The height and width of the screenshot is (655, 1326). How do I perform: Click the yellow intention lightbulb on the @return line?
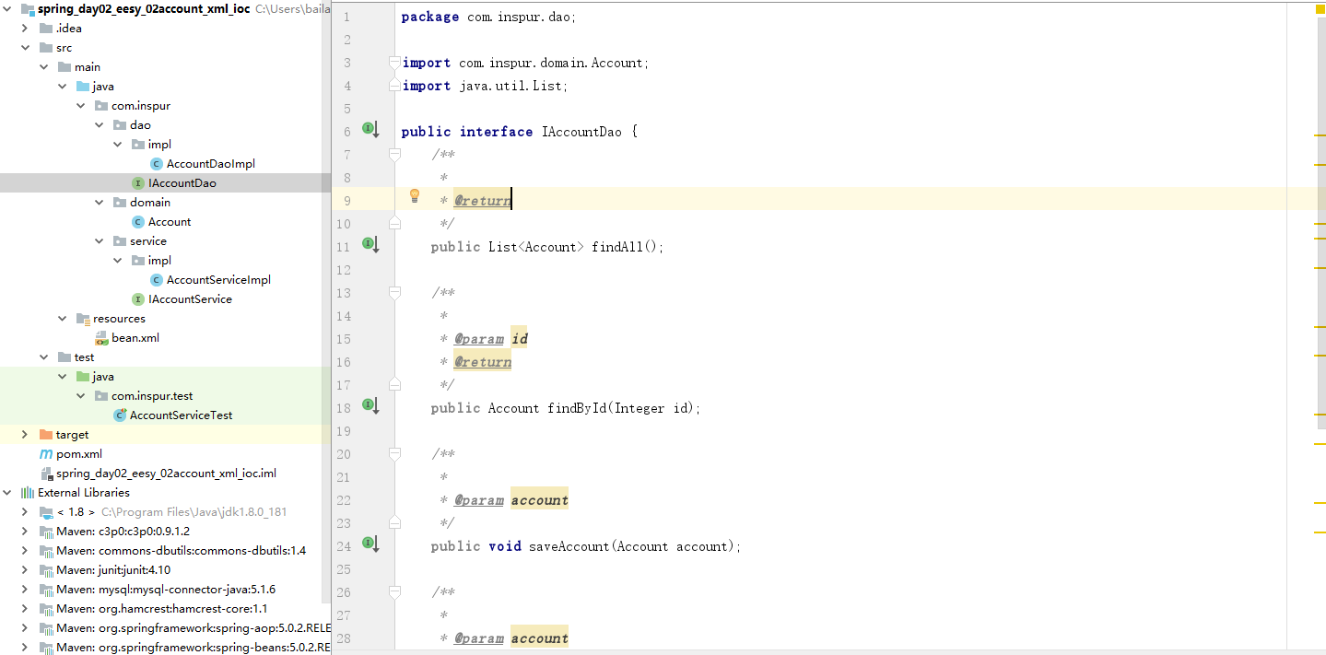[x=415, y=195]
